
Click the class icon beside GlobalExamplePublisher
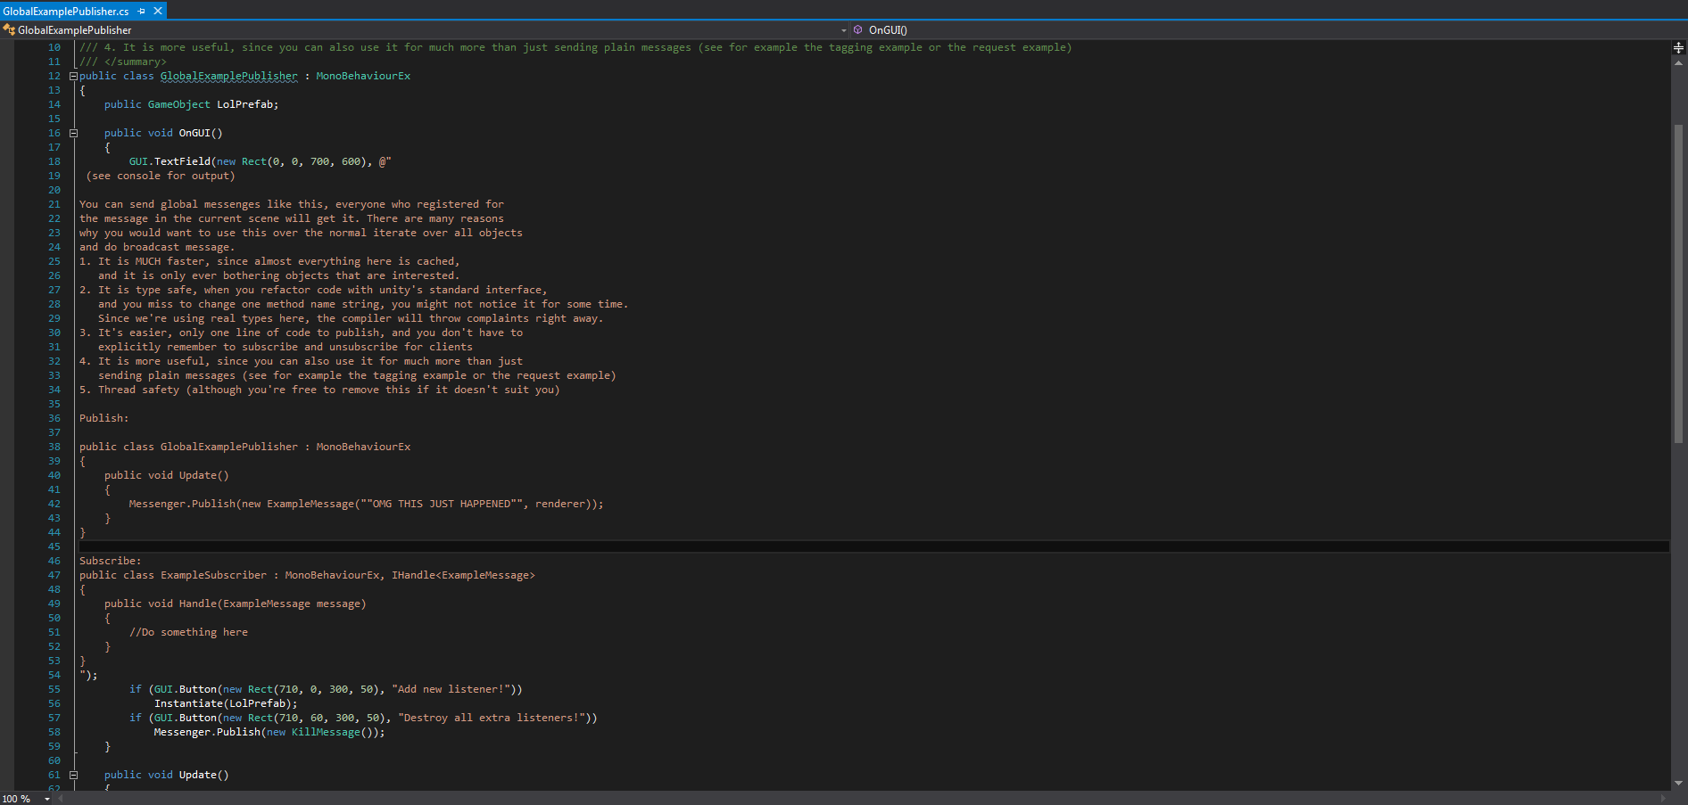click(x=9, y=30)
